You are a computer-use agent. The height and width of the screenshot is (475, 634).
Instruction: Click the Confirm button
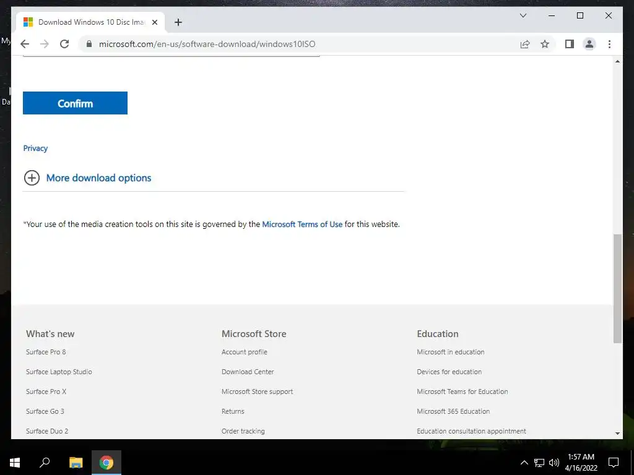click(x=75, y=103)
